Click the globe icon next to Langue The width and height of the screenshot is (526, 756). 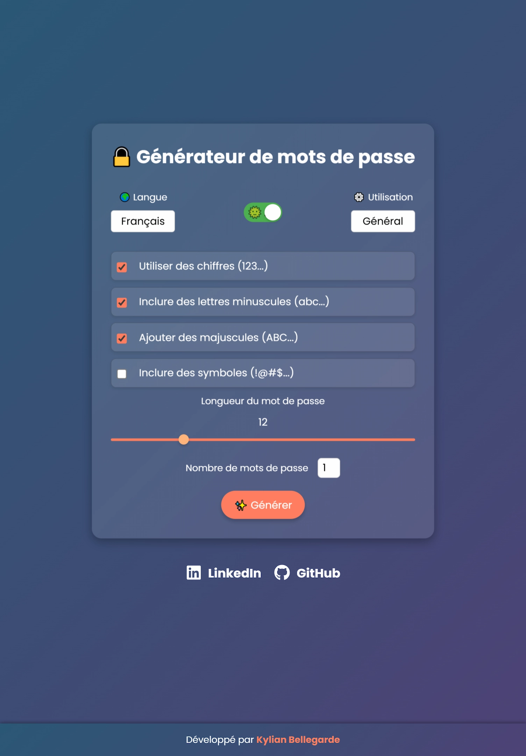coord(125,197)
